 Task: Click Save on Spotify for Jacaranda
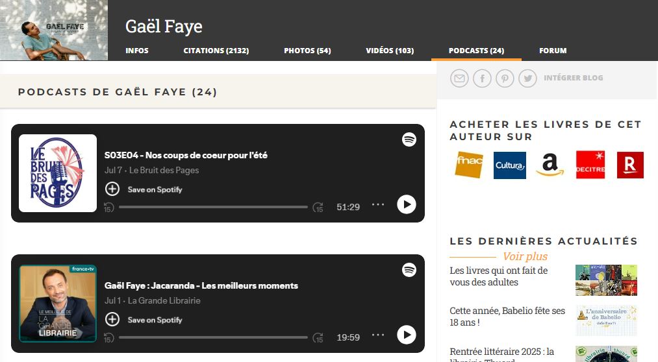point(155,320)
